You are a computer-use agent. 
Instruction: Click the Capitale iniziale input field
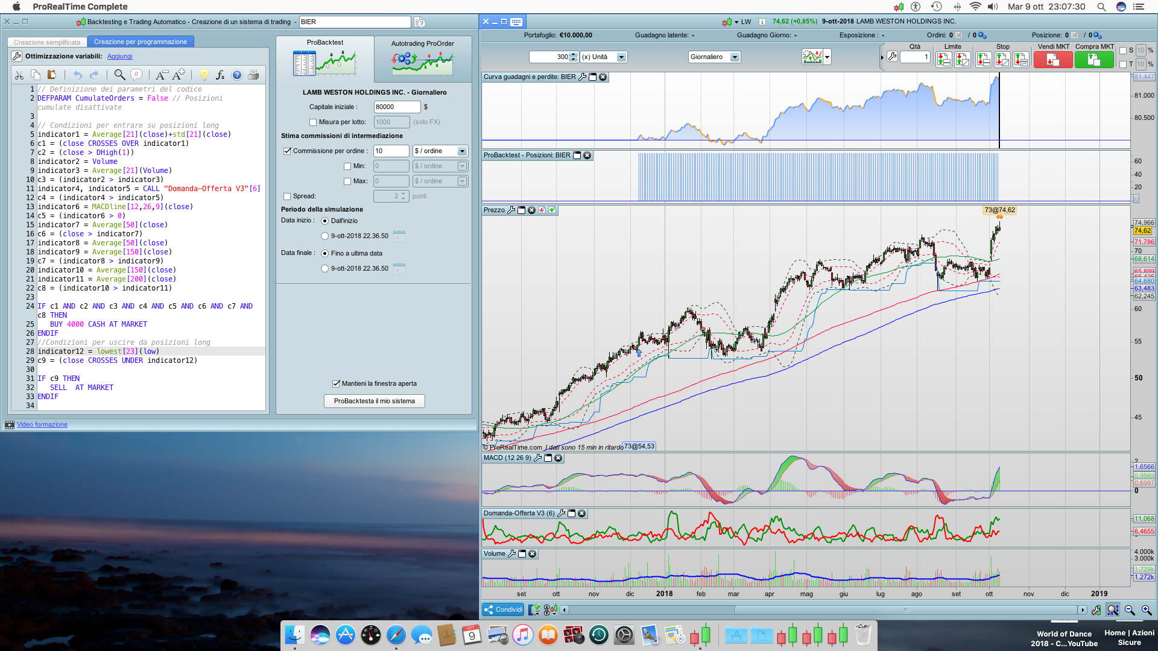(x=396, y=107)
